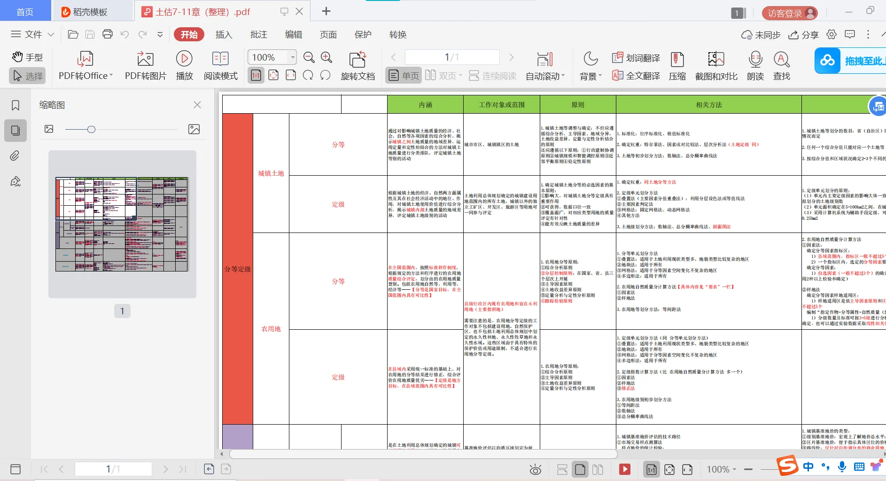Open the 保护 ribbon tab
The image size is (886, 481).
click(x=363, y=34)
